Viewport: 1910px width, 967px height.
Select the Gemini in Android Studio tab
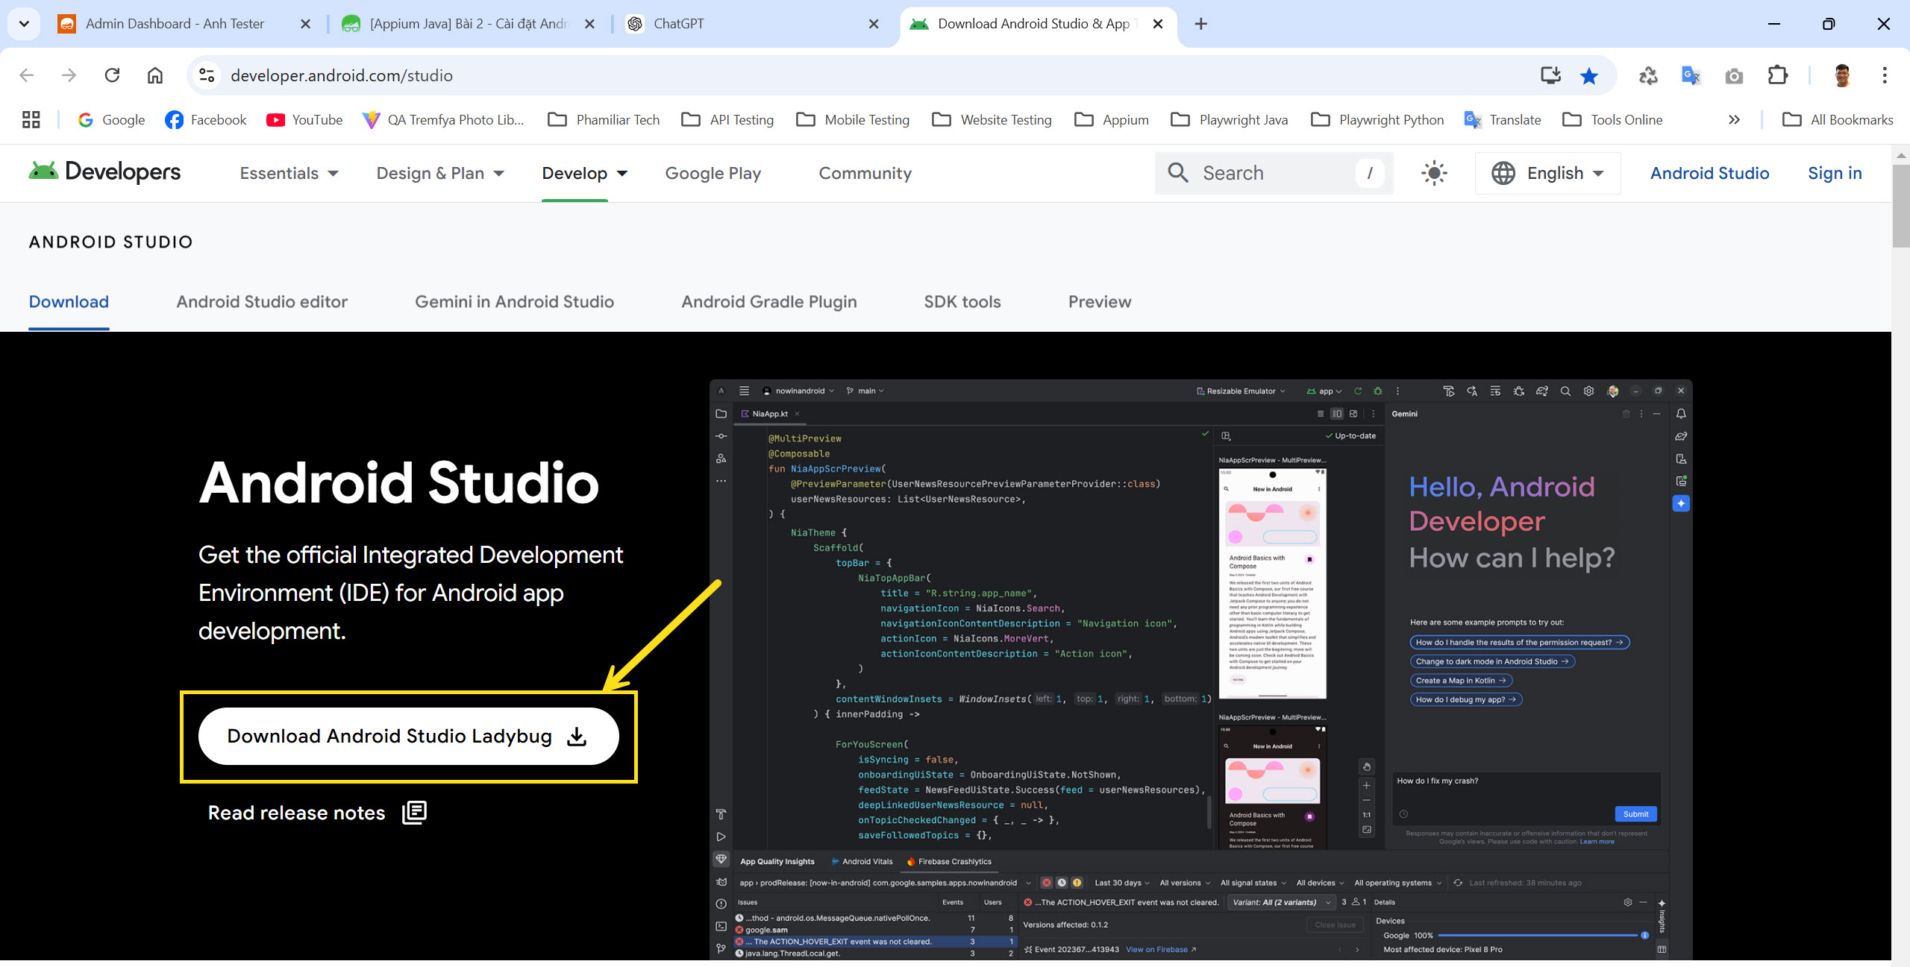pos(514,301)
